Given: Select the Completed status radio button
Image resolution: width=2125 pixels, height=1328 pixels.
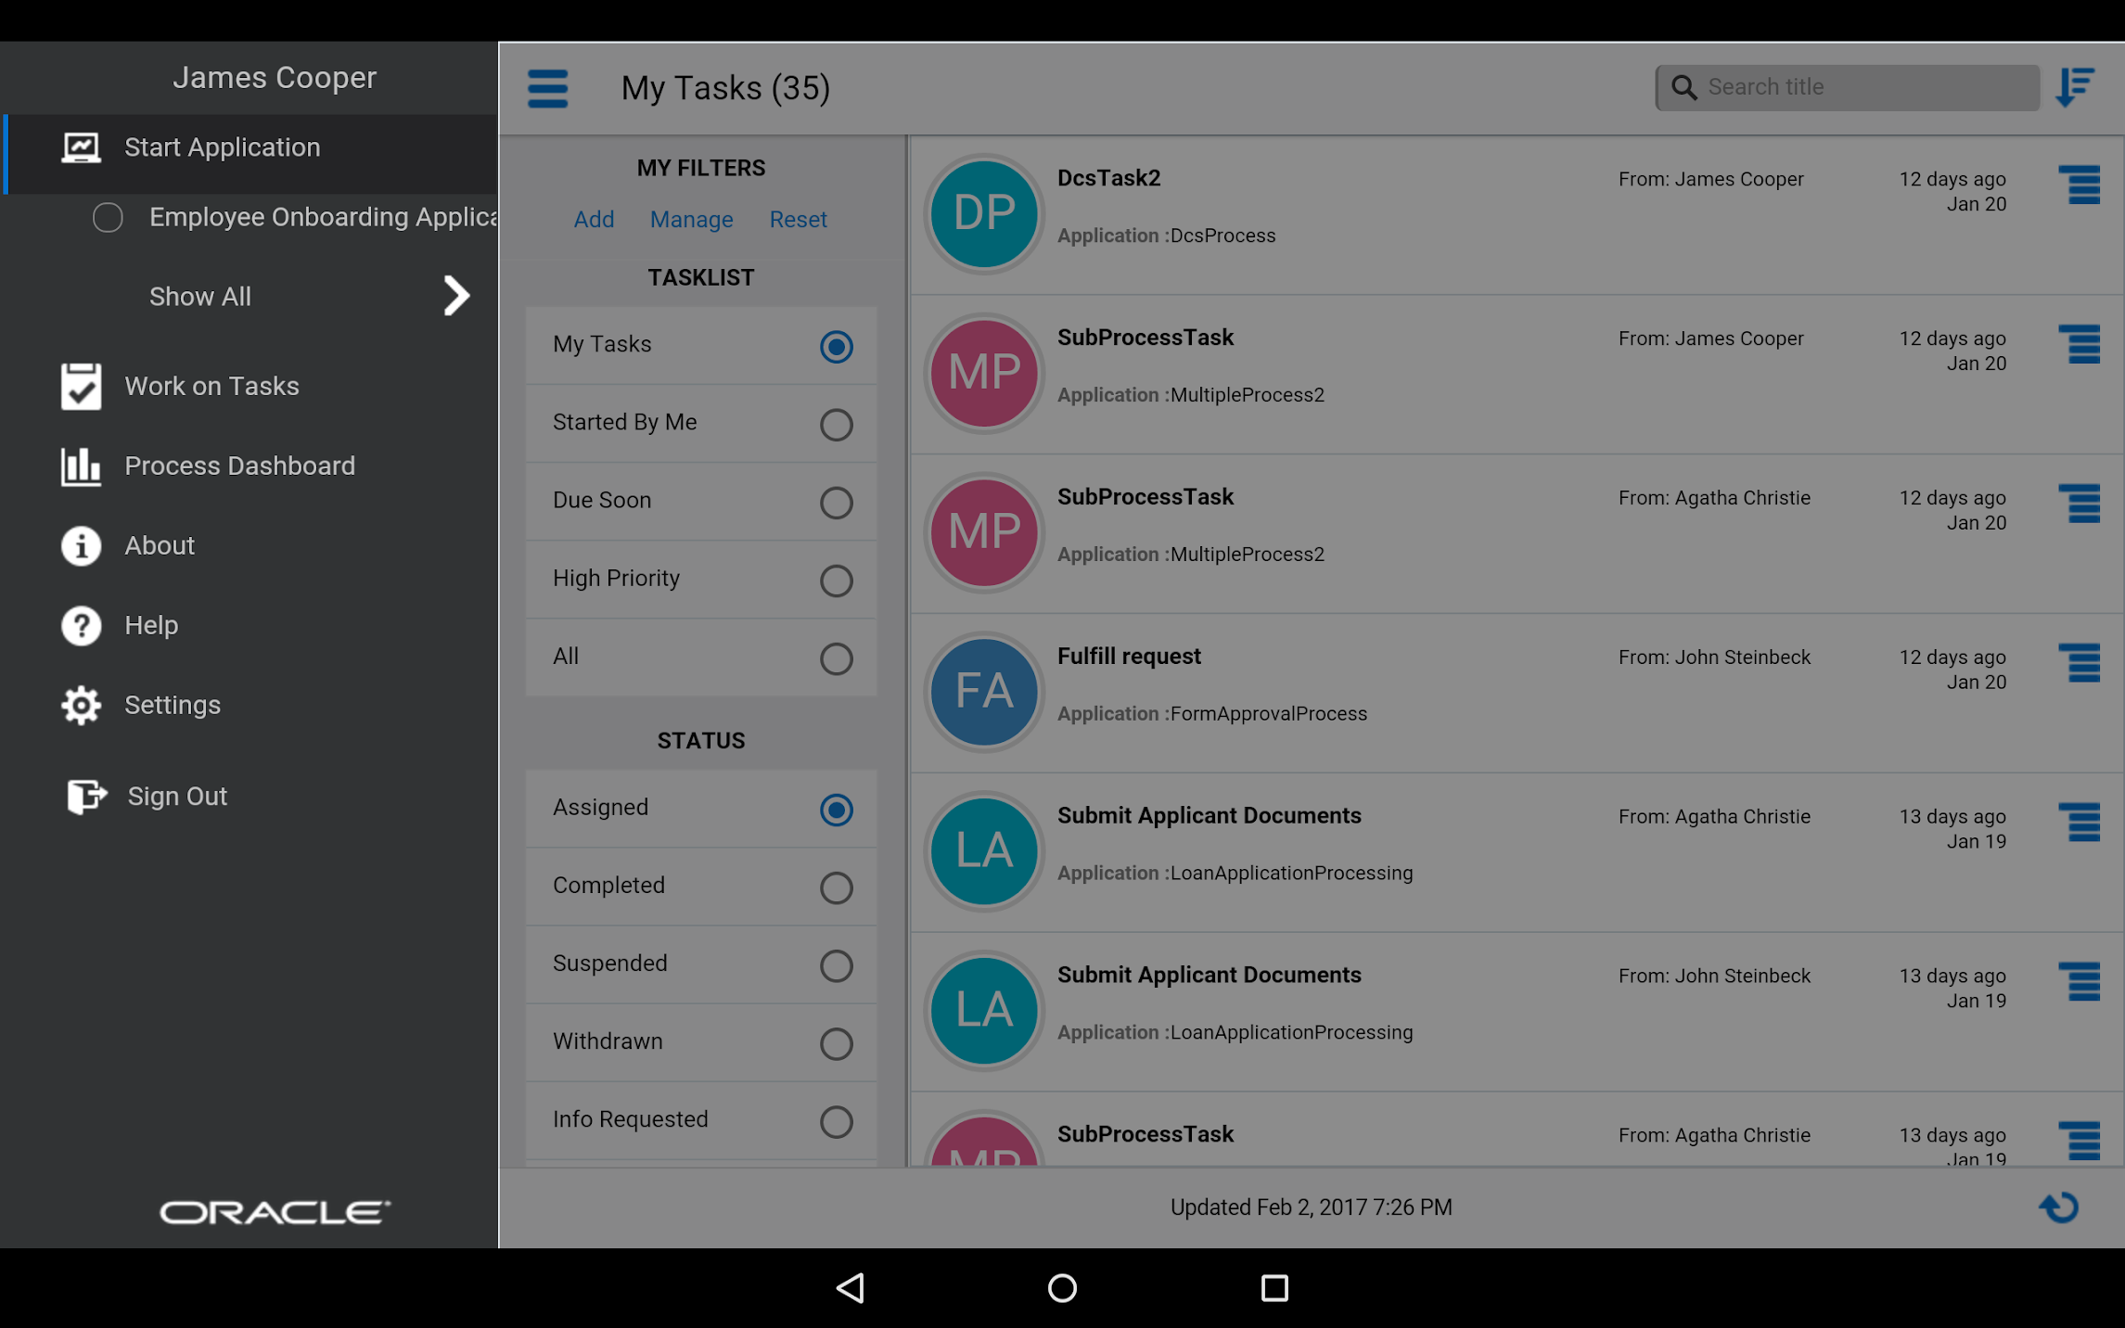Looking at the screenshot, I should (x=836, y=887).
